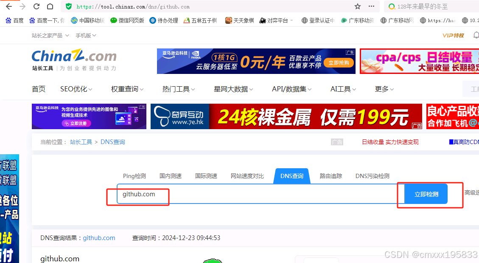Image resolution: width=479 pixels, height=263 pixels.
Task: Click the domain input field containing github.com
Action: tap(261, 194)
